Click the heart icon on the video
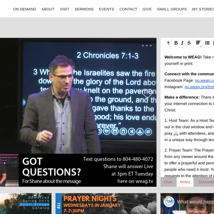This screenshot has width=214, height=214. coord(147,93)
